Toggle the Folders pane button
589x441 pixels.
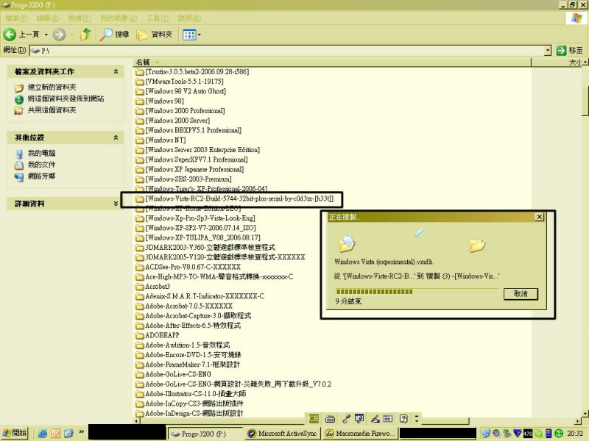(x=154, y=35)
